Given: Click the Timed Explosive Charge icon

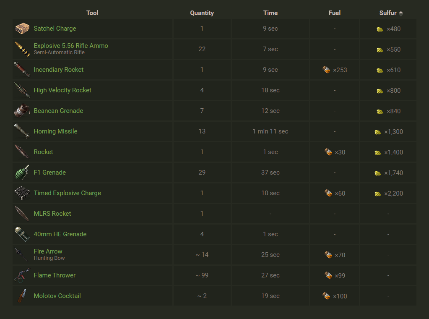Looking at the screenshot, I should coord(22,193).
